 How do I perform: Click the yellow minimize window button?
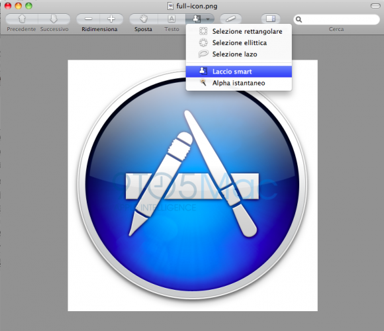tap(19, 6)
